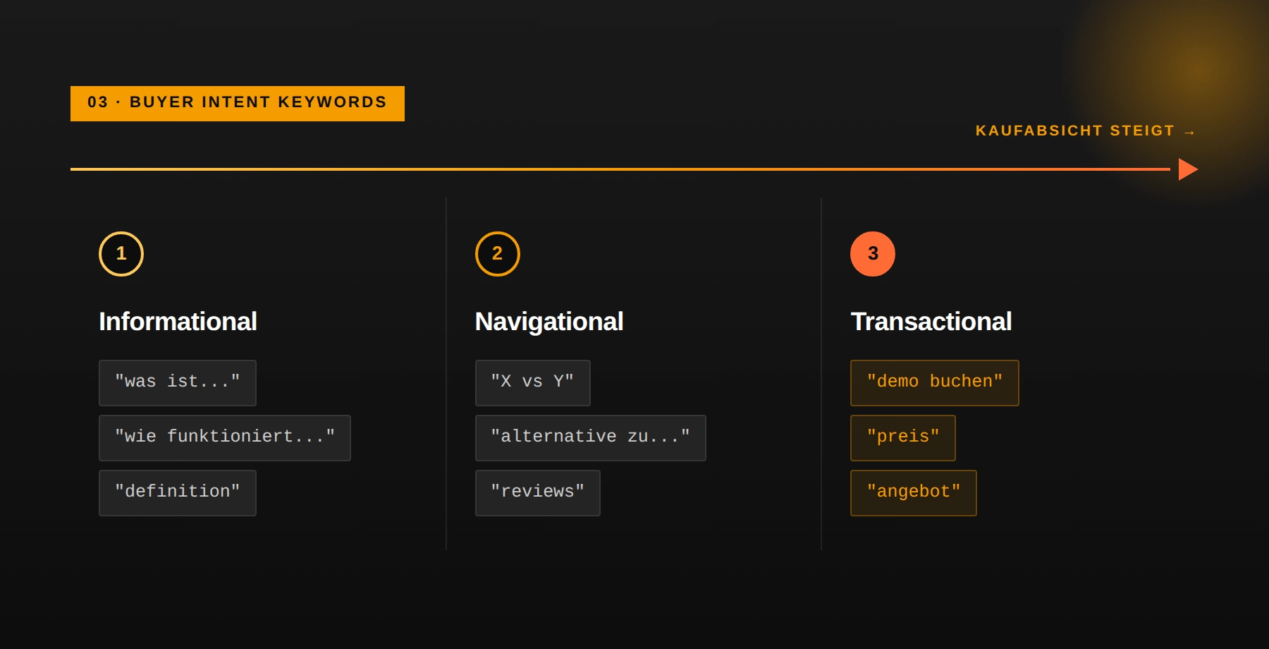
Task: Select the number 2 circle badge
Action: coord(498,254)
